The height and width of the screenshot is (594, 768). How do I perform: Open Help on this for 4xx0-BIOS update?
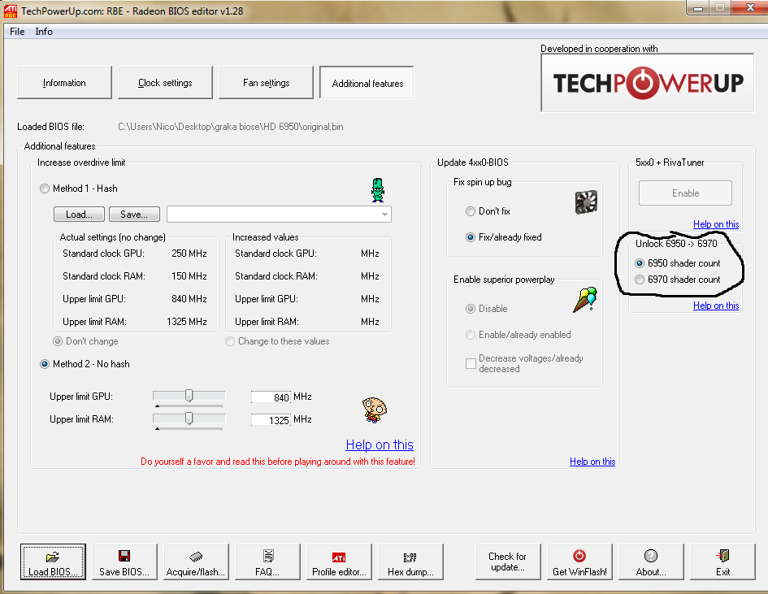pos(592,462)
